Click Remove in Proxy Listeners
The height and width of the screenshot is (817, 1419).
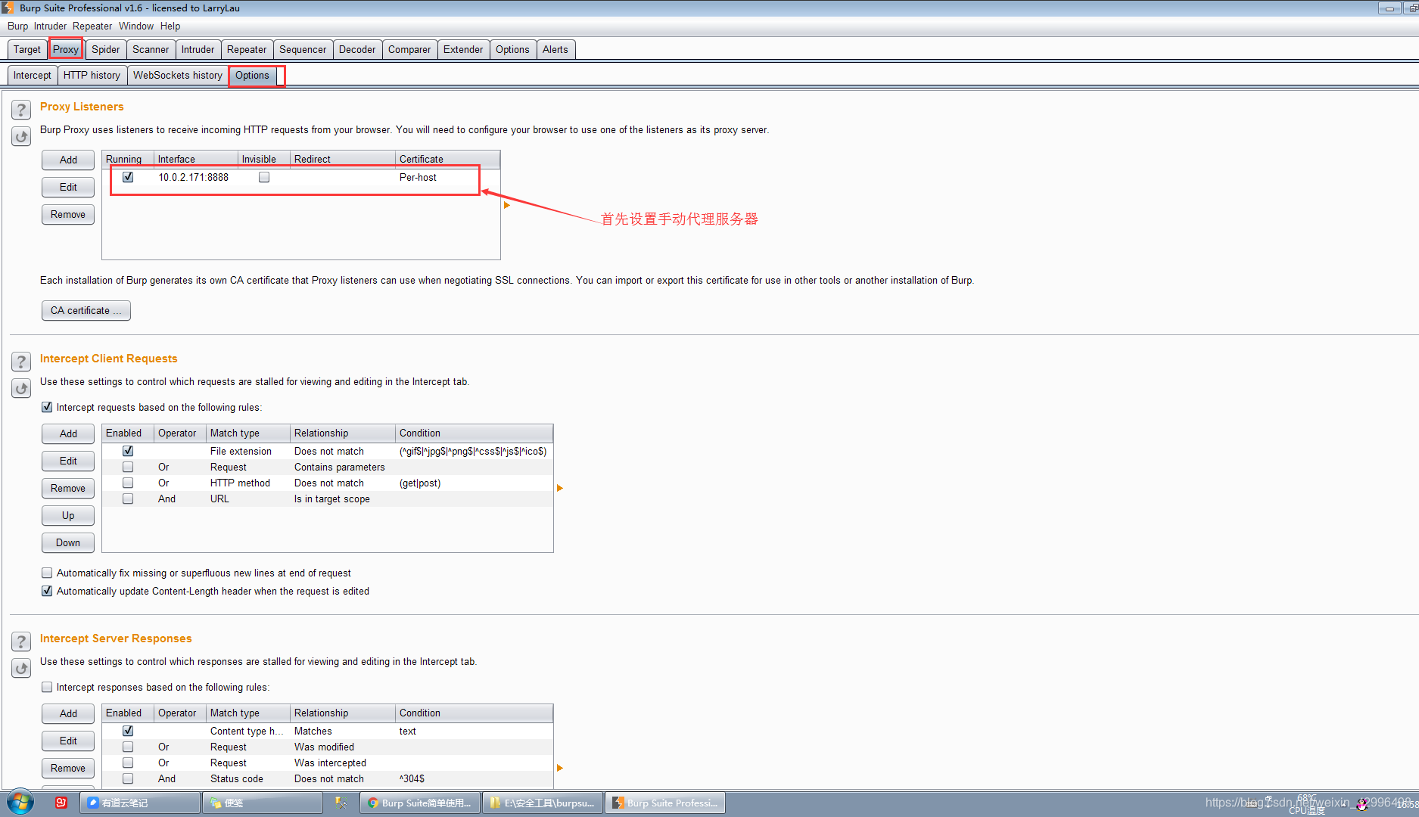tap(68, 214)
